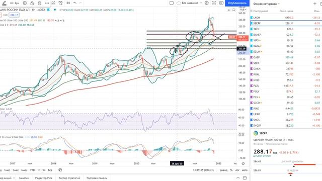Switch the chart to fullscreen mode

(214, 3)
